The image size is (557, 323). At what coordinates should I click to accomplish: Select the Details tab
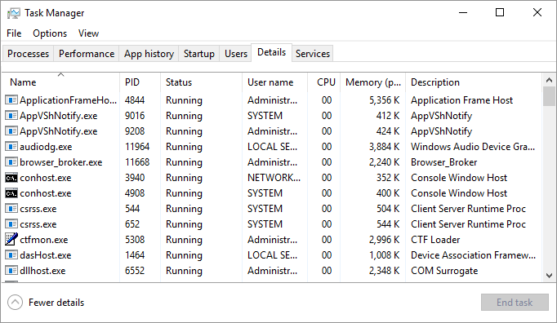[272, 52]
